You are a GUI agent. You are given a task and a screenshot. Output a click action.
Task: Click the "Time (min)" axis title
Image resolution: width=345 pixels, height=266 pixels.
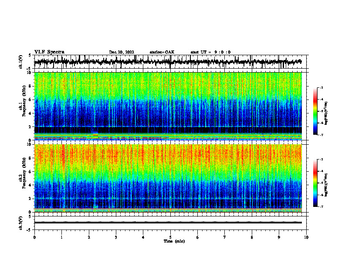174,241
